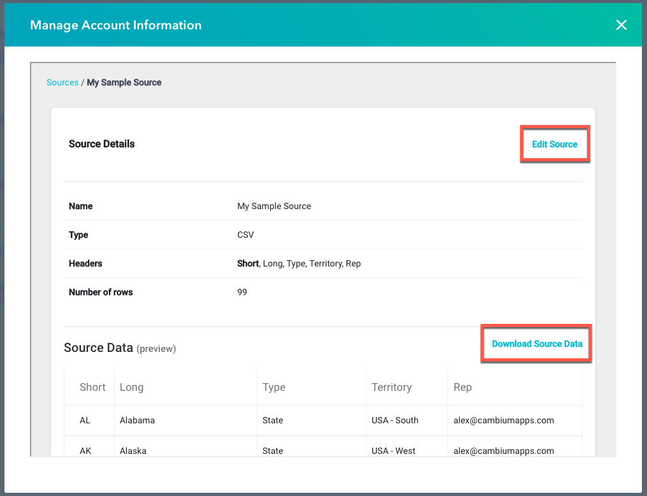The image size is (647, 496).
Task: Select the My Sample Source breadcrumb item
Action: tap(124, 82)
